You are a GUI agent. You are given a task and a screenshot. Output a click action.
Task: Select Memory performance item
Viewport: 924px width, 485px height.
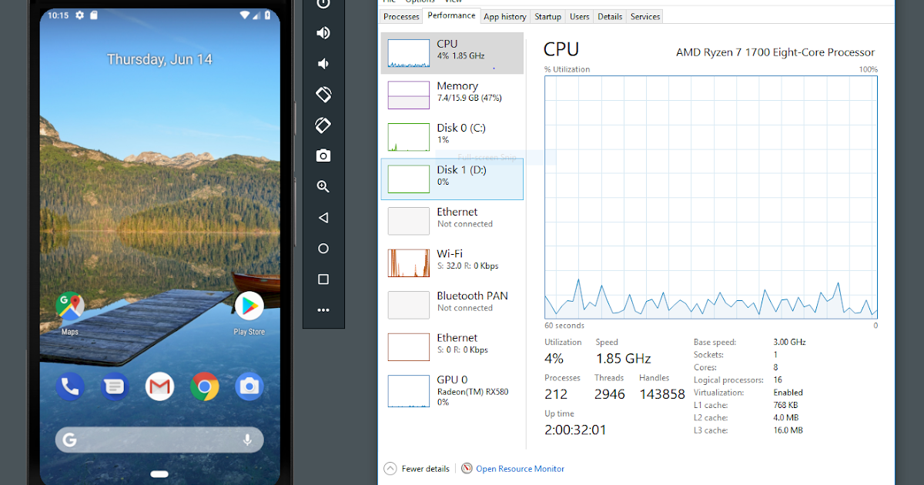pyautogui.click(x=452, y=95)
